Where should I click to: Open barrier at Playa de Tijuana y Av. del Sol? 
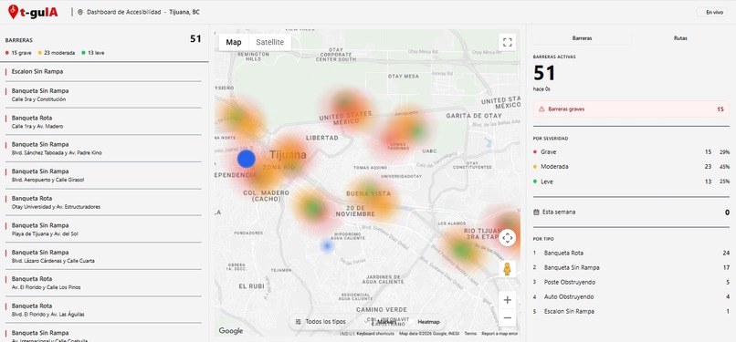pyautogui.click(x=103, y=229)
